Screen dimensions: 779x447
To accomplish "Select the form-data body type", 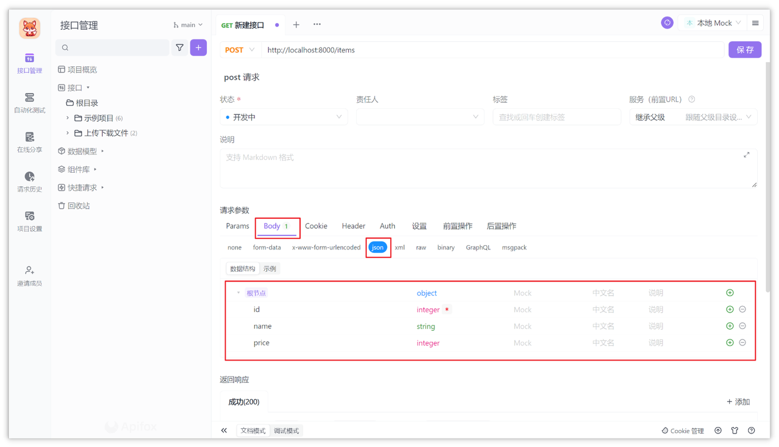I will 267,248.
